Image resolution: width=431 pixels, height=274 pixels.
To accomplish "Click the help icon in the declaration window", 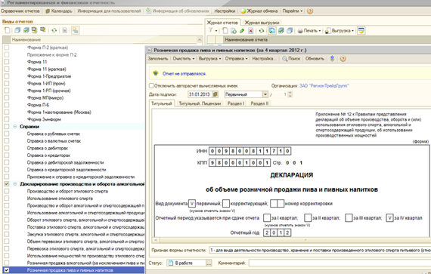I will click(343, 59).
